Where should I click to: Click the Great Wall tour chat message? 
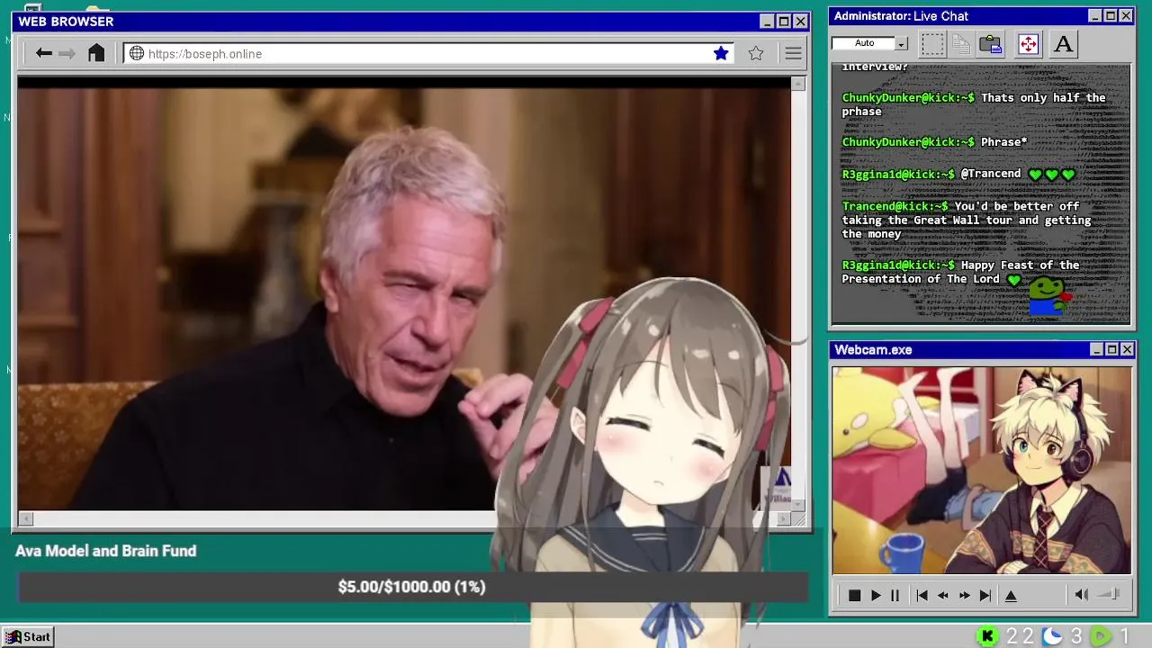pos(967,220)
